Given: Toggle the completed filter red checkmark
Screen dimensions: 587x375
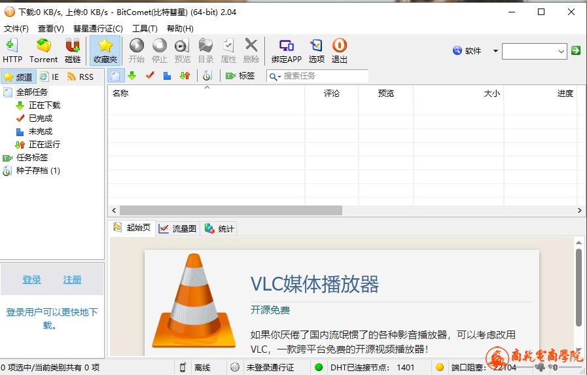Looking at the screenshot, I should (150, 76).
